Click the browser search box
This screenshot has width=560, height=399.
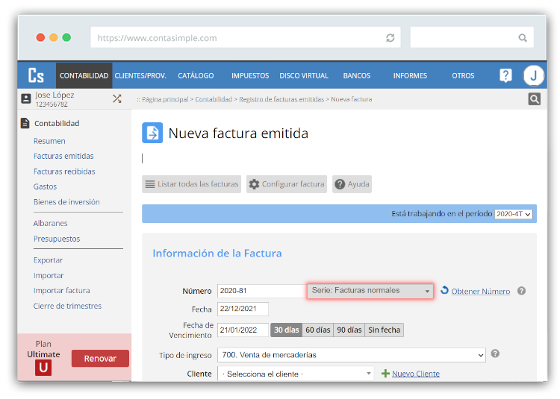coord(472,37)
